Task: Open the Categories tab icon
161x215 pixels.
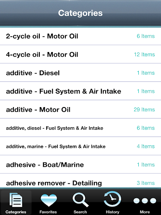Action: [16, 200]
